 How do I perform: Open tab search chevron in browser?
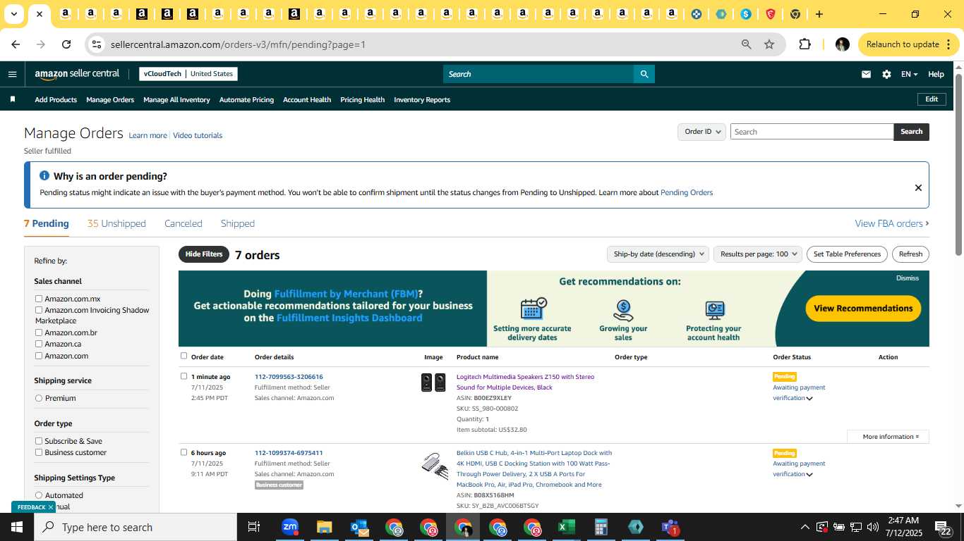[x=13, y=14]
